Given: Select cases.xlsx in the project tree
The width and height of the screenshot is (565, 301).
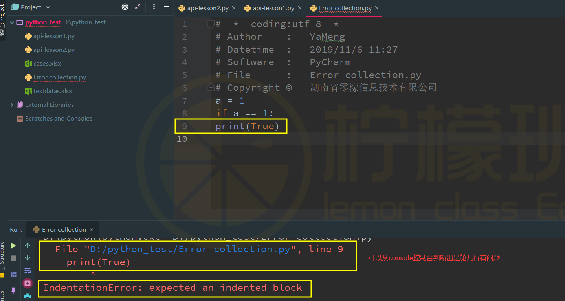Looking at the screenshot, I should [x=47, y=64].
